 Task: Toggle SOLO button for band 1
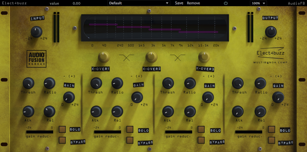pos(62,129)
